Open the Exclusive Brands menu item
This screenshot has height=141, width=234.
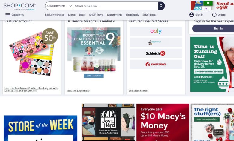(x=55, y=15)
